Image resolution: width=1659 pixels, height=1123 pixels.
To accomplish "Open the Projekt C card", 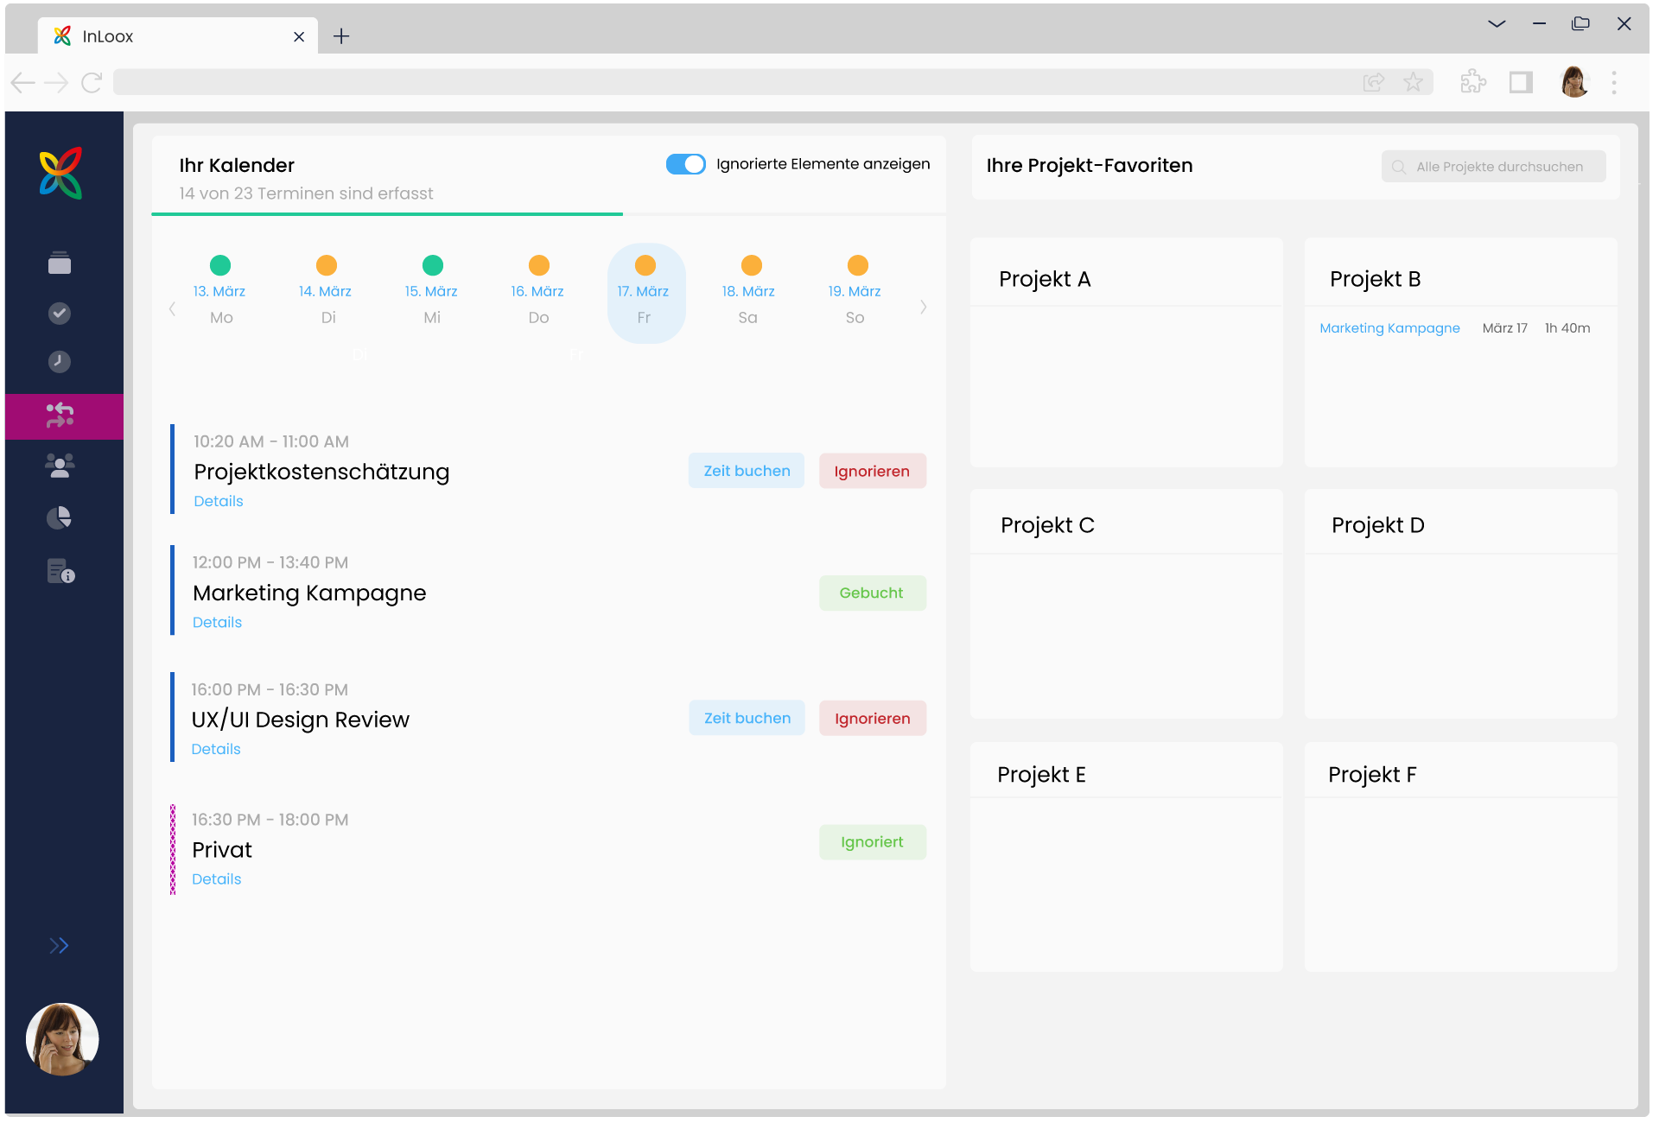I will point(1126,604).
